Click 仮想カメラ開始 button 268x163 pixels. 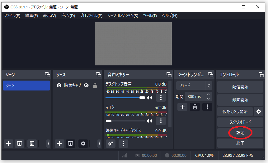coord(235,112)
